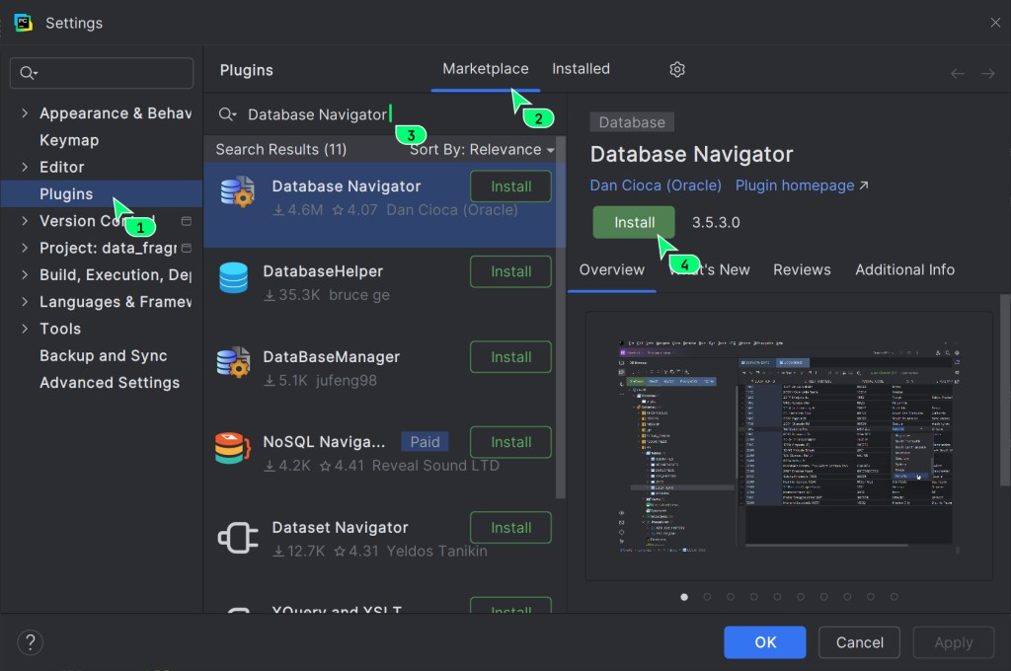The width and height of the screenshot is (1011, 671).
Task: Expand the Tools settings node
Action: (25, 329)
